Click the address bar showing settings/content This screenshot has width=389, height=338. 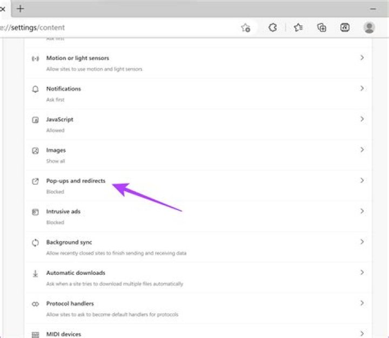108,28
